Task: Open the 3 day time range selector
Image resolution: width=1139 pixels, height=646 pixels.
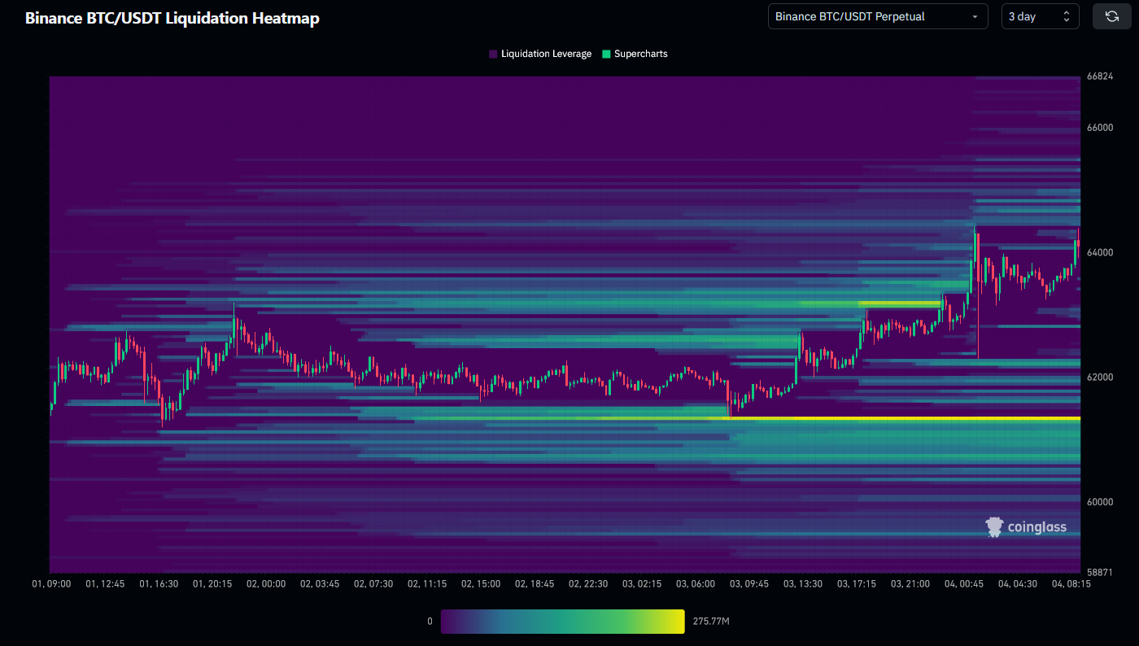Action: pyautogui.click(x=1030, y=16)
